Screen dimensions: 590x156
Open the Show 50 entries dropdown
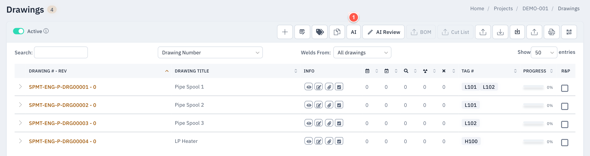point(544,53)
